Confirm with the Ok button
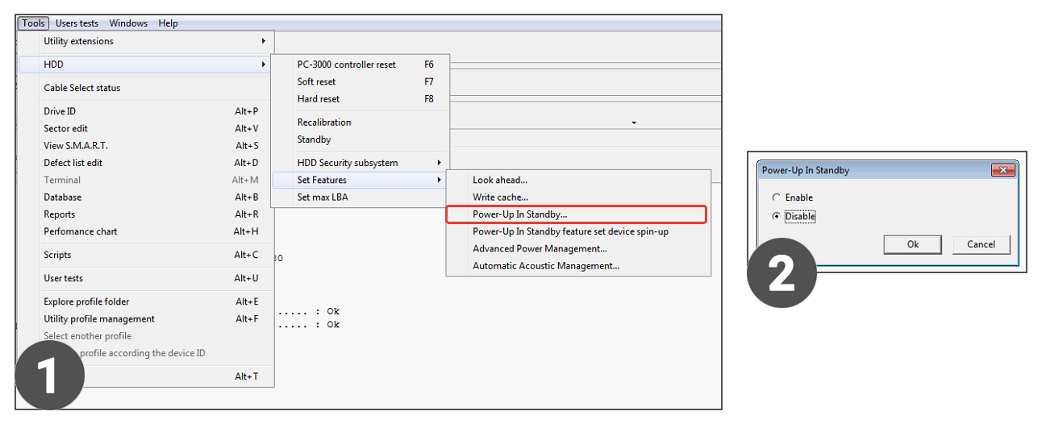This screenshot has height=428, width=1046. point(912,244)
